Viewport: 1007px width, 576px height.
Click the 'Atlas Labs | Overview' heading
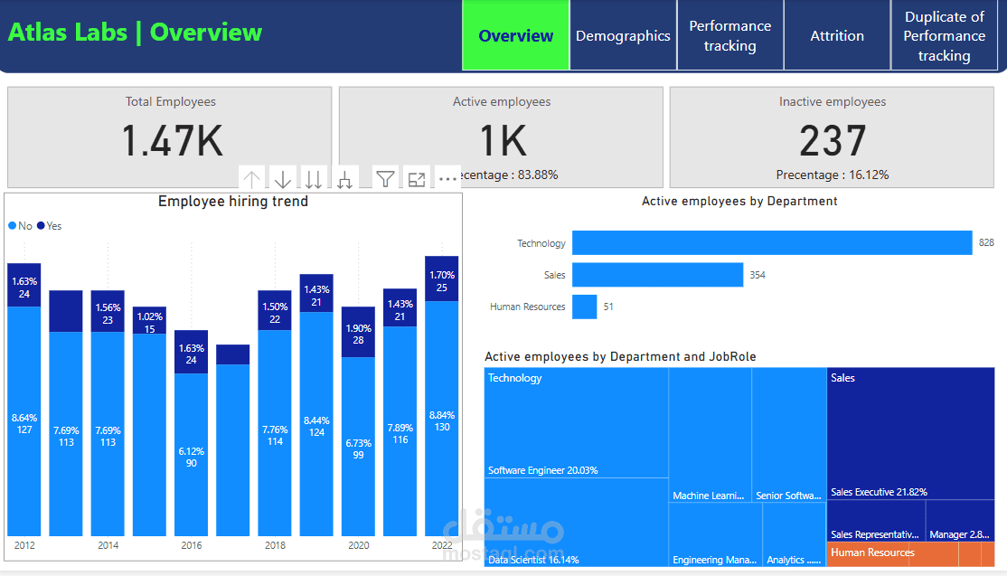[x=135, y=33]
